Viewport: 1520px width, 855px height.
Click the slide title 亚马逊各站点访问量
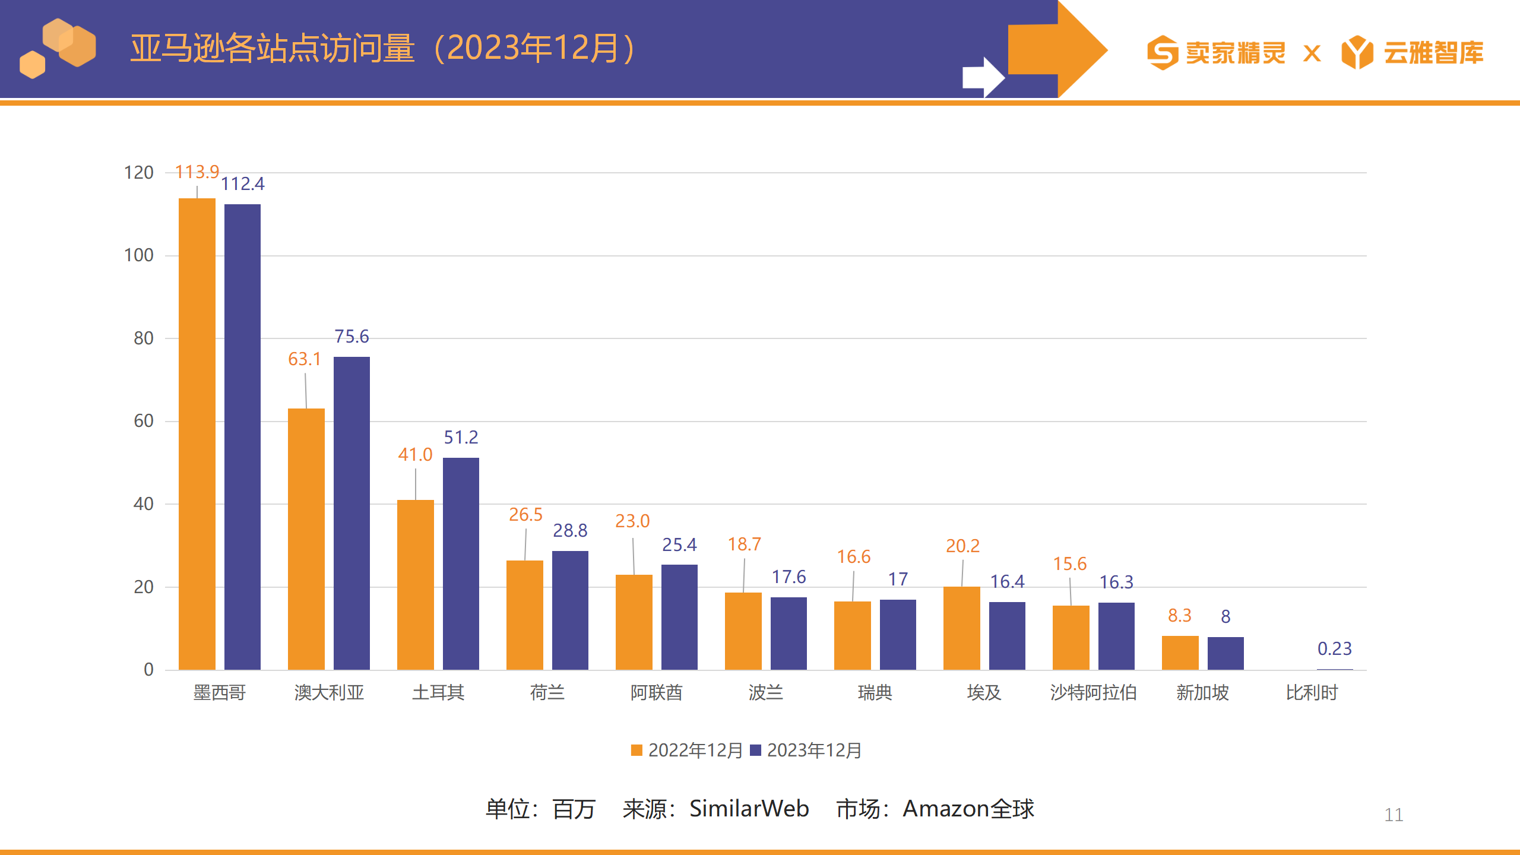273,48
